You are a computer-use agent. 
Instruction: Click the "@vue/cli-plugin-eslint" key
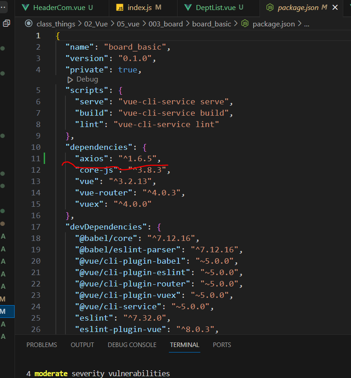click(x=132, y=272)
